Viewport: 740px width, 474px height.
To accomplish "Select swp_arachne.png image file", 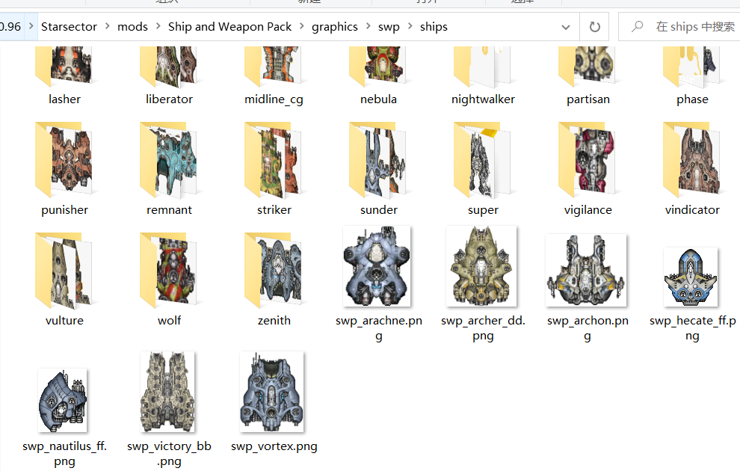I will [378, 266].
